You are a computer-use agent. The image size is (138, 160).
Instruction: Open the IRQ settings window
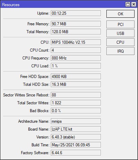[x=120, y=51]
